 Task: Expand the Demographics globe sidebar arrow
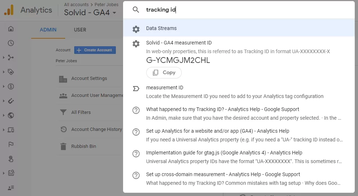coord(3,115)
